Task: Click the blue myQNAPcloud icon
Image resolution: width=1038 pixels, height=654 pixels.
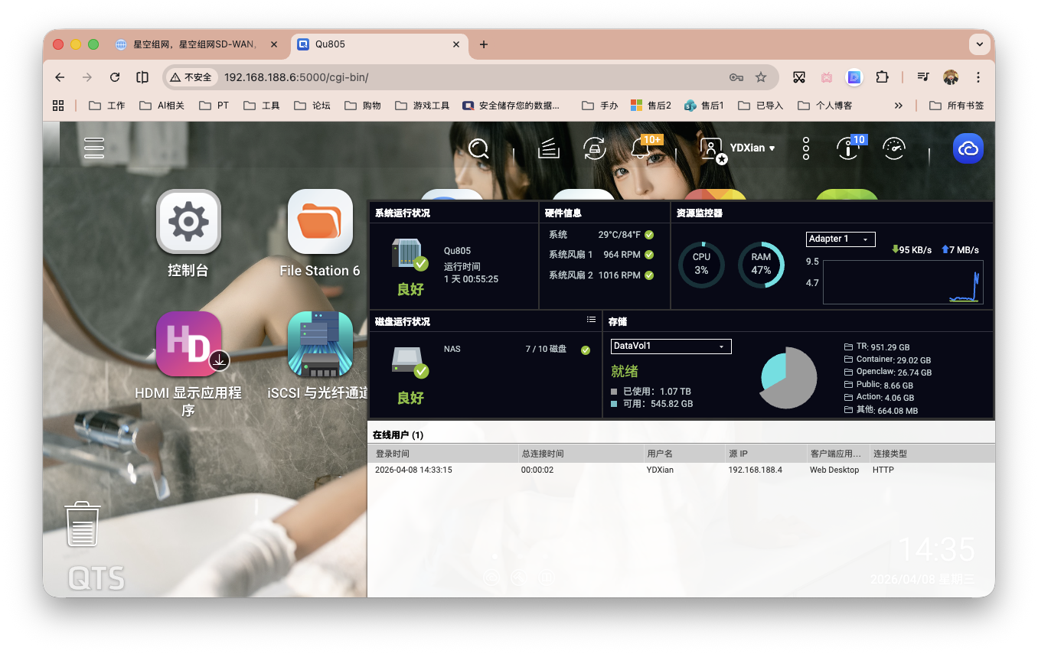Action: (968, 148)
